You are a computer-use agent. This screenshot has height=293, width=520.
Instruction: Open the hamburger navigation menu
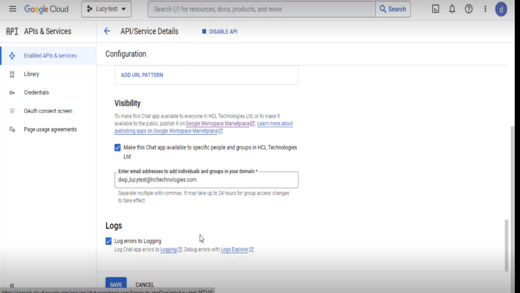(x=13, y=9)
